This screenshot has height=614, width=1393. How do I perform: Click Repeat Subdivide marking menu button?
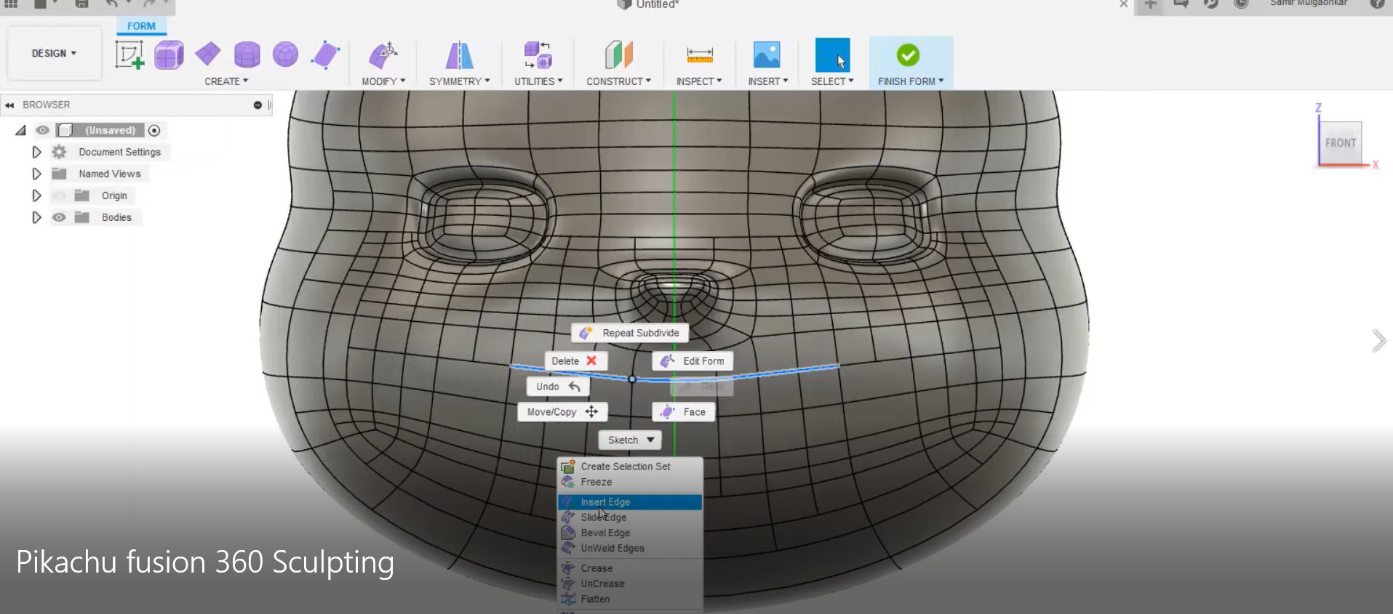coord(630,333)
